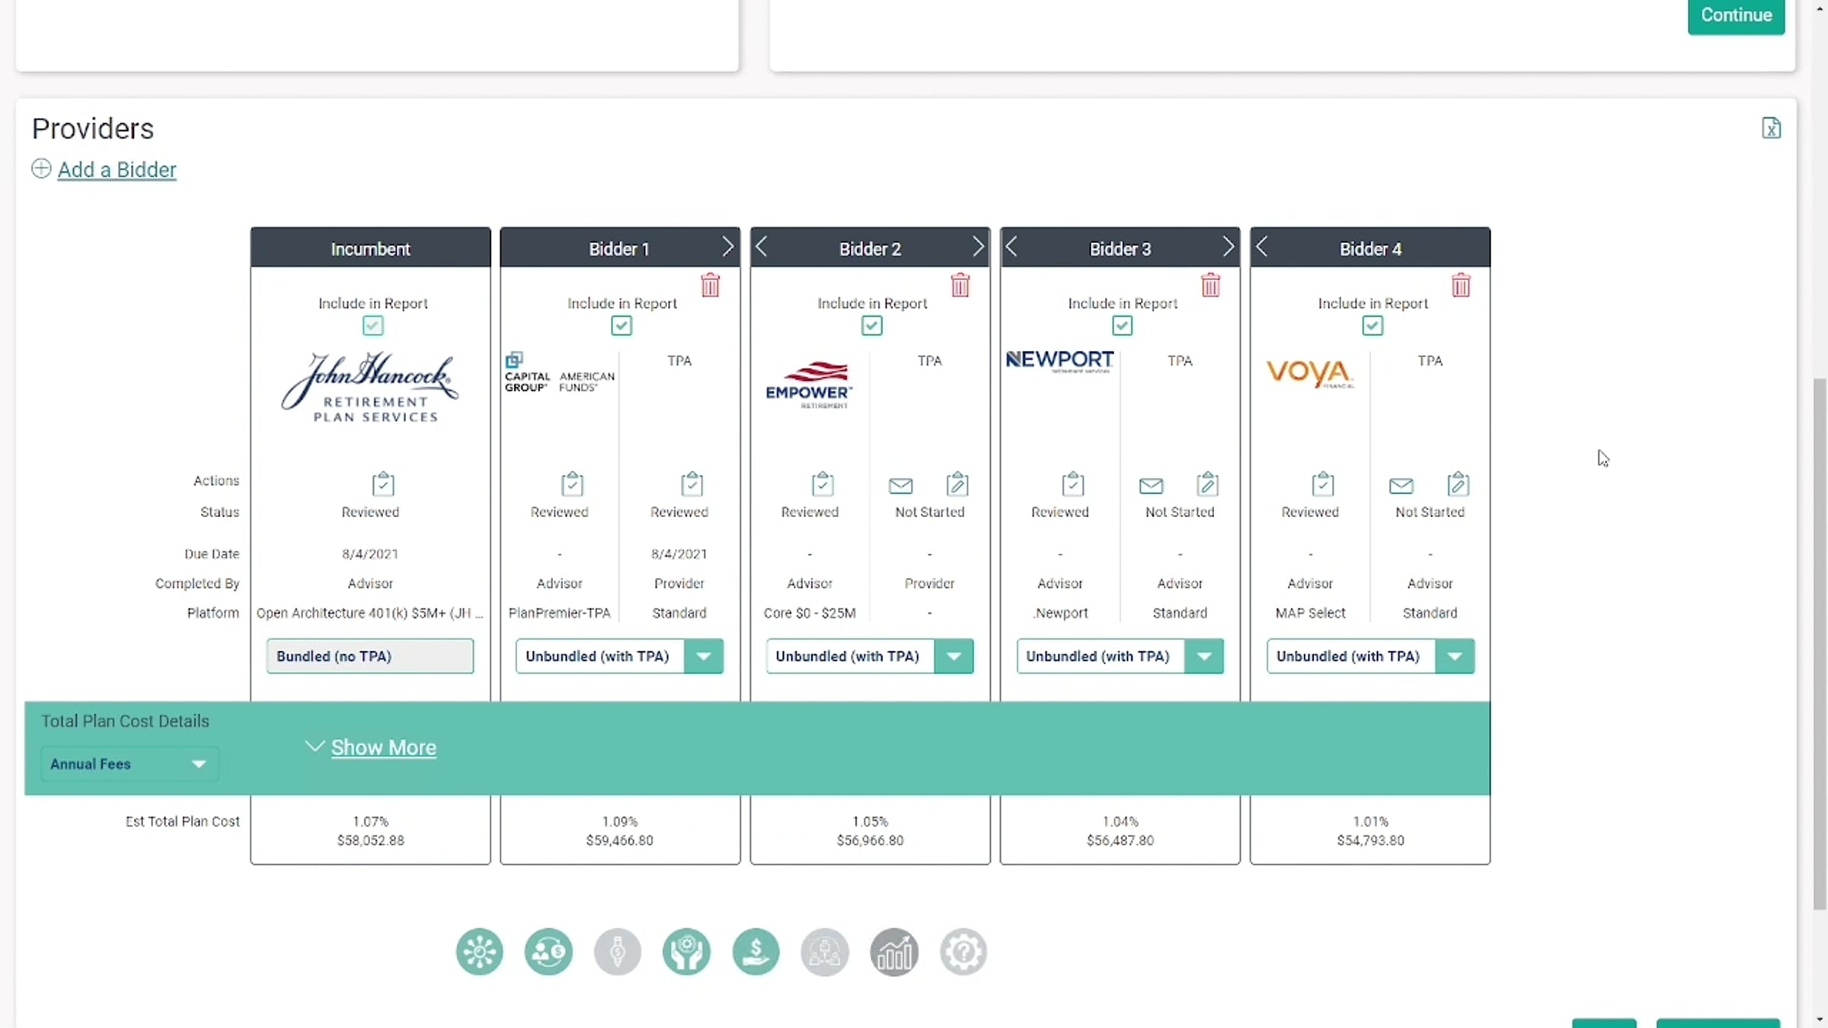Move Bidder 2 right with arrow

(x=978, y=247)
